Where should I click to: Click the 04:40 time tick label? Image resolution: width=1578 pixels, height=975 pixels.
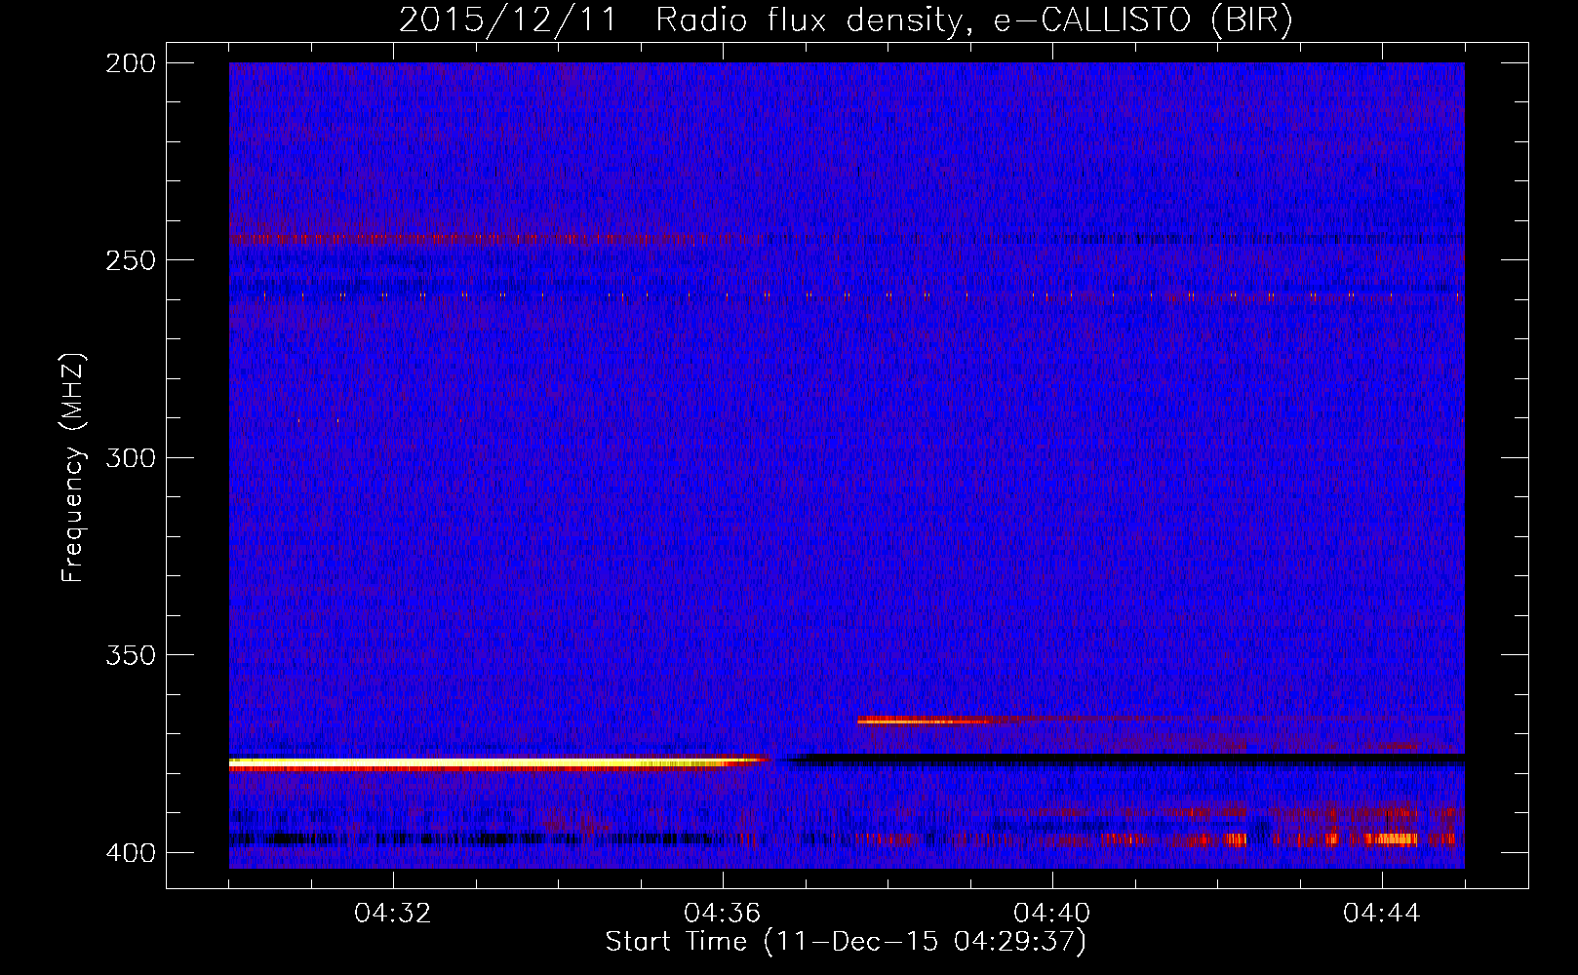pos(1052,914)
